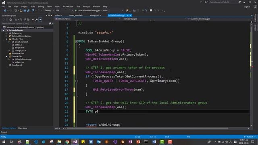This screenshot has width=258, height=145.
Task: Switch to the smart_handle.h editor tab
Action: [76, 15]
